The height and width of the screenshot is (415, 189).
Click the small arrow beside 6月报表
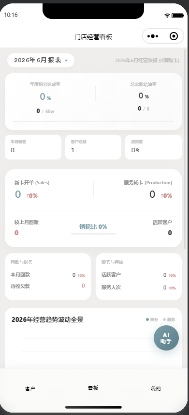[x=66, y=61]
